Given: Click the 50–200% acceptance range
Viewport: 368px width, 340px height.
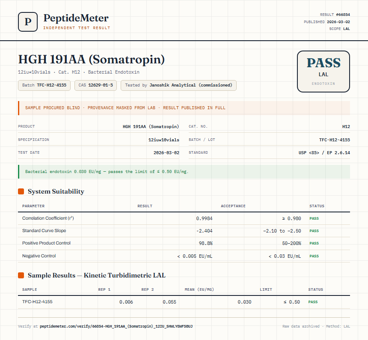Looking at the screenshot, I should coord(291,243).
